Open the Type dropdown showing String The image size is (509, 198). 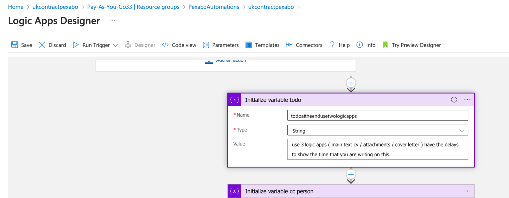point(378,130)
